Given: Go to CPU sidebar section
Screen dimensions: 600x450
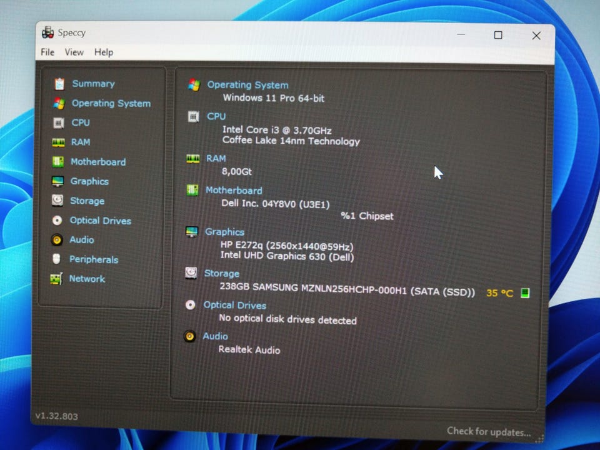Looking at the screenshot, I should (81, 122).
